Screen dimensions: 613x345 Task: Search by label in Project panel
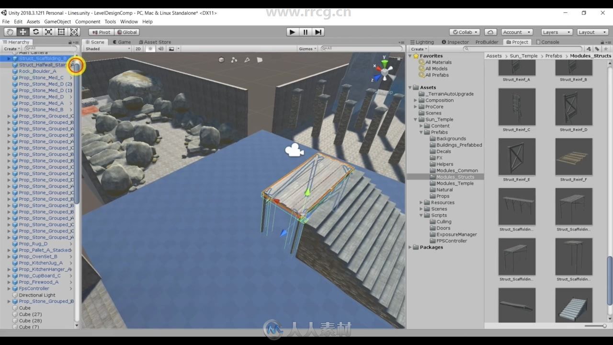(597, 49)
